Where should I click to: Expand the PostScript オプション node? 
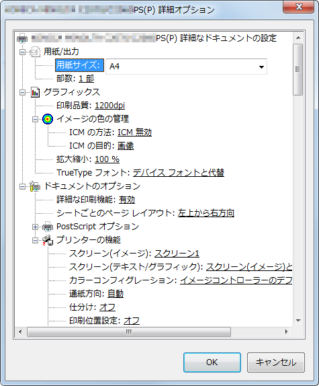35,227
